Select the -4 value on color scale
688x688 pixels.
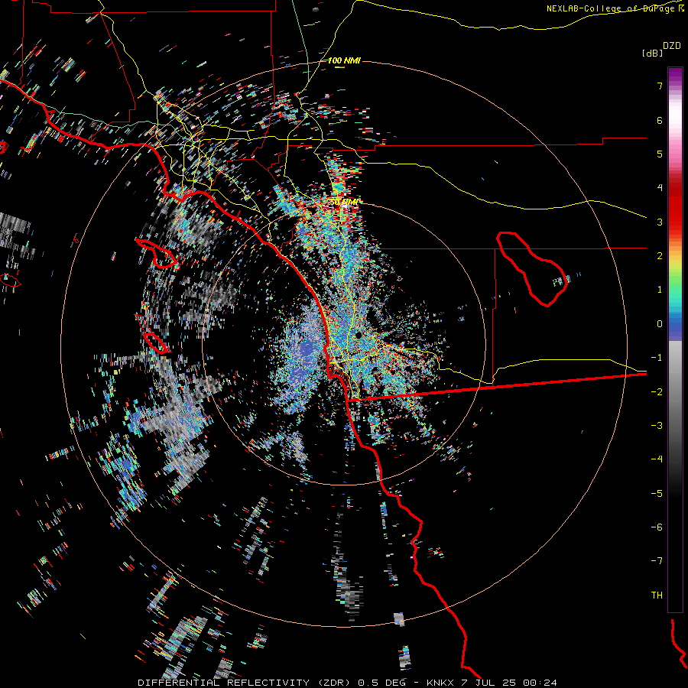(x=657, y=459)
